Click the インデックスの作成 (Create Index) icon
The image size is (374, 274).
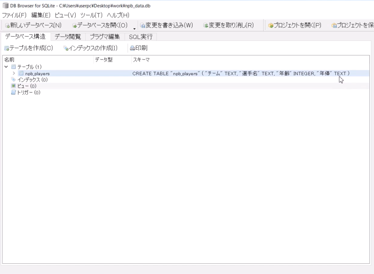point(66,48)
